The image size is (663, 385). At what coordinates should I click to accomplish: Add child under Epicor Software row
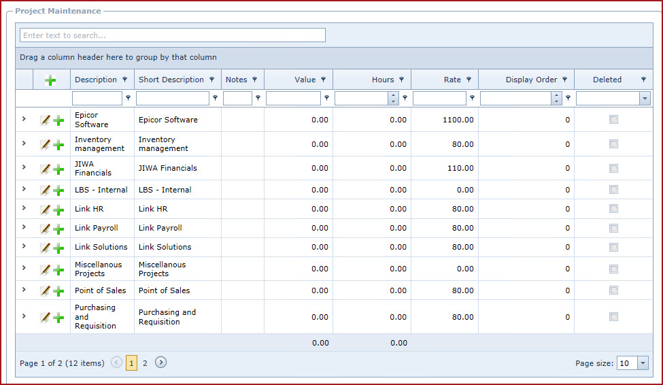point(58,120)
